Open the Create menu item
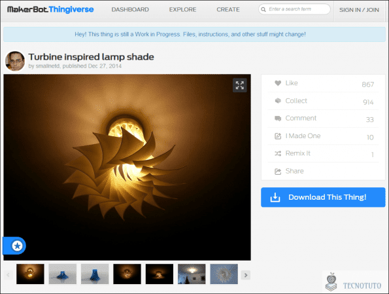 tap(228, 10)
